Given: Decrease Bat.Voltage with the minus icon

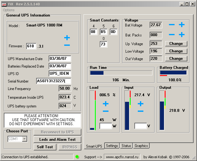Looking at the screenshot, I should coord(172,25).
